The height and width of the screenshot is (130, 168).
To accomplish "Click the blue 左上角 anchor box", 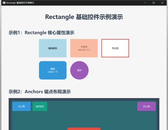I will 22,106.
